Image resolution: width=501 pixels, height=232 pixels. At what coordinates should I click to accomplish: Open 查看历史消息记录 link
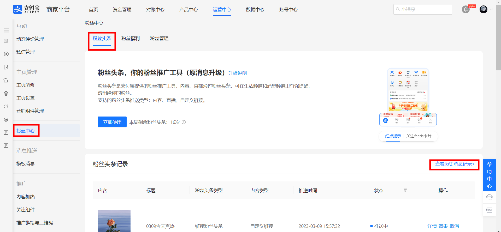click(455, 164)
